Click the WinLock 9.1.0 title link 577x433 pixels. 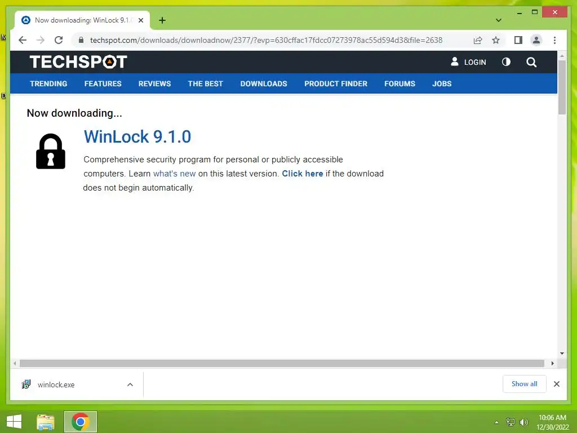tap(137, 136)
